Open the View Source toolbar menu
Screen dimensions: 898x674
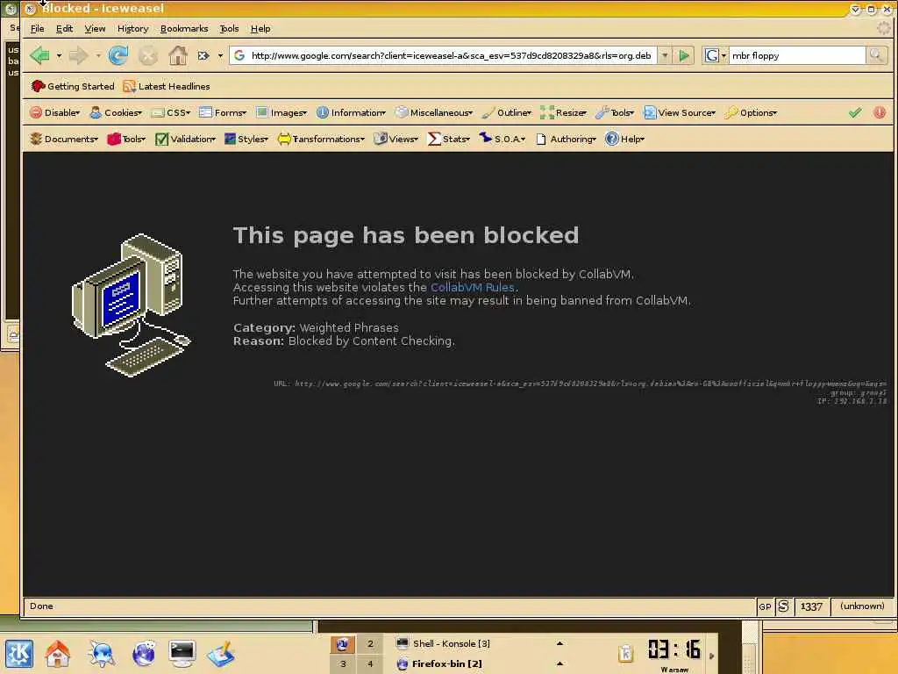tap(680, 113)
